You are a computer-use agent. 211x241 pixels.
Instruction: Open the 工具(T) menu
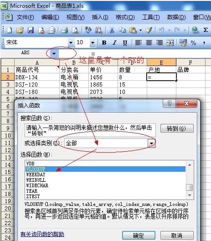click(151, 17)
